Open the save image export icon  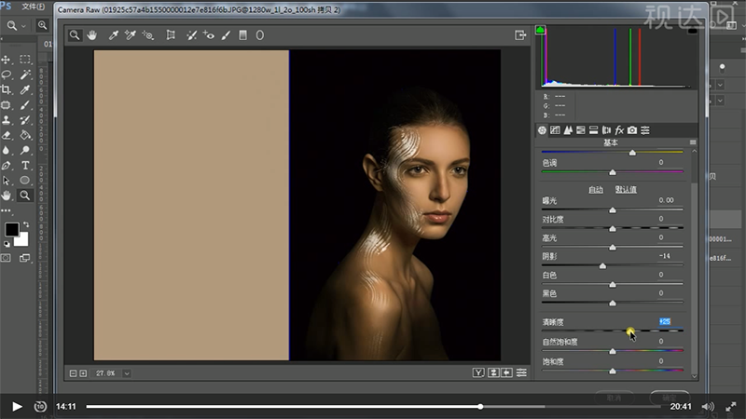coord(520,35)
